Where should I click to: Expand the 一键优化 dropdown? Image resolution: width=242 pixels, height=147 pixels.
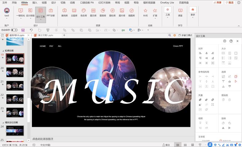tap(21, 18)
